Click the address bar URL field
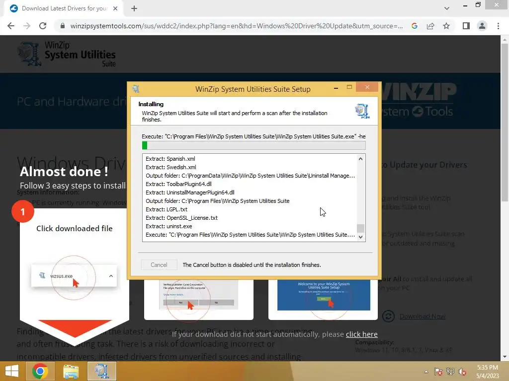The height and width of the screenshot is (381, 509). tap(236, 26)
